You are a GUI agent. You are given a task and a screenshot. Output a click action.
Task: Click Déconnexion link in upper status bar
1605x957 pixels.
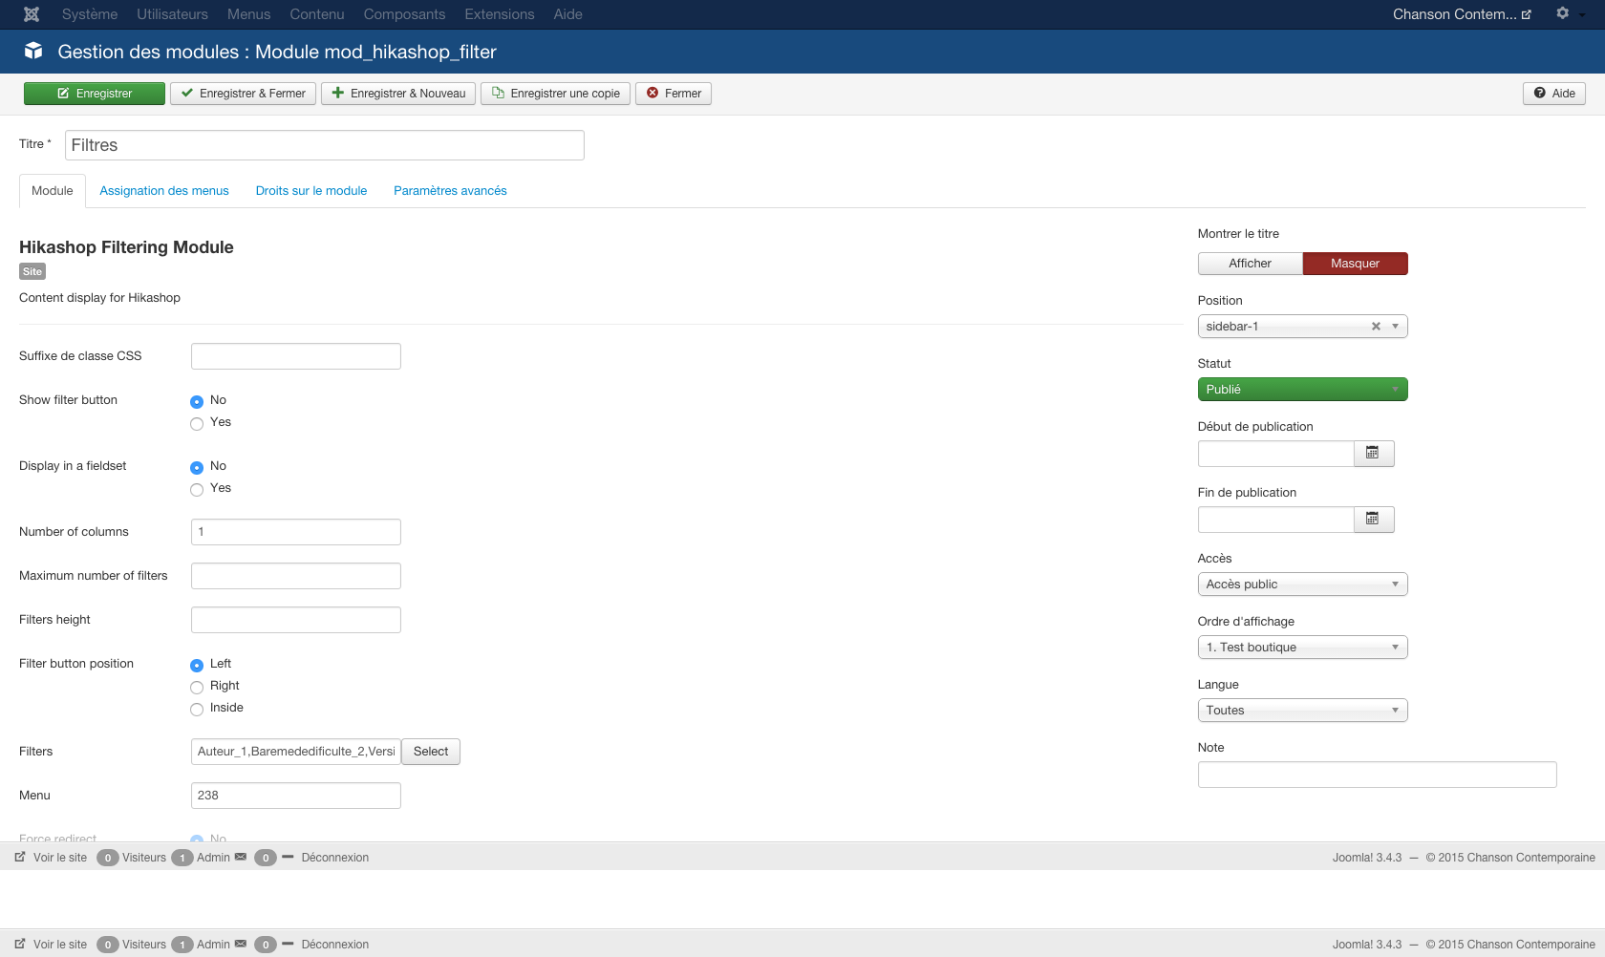point(335,858)
